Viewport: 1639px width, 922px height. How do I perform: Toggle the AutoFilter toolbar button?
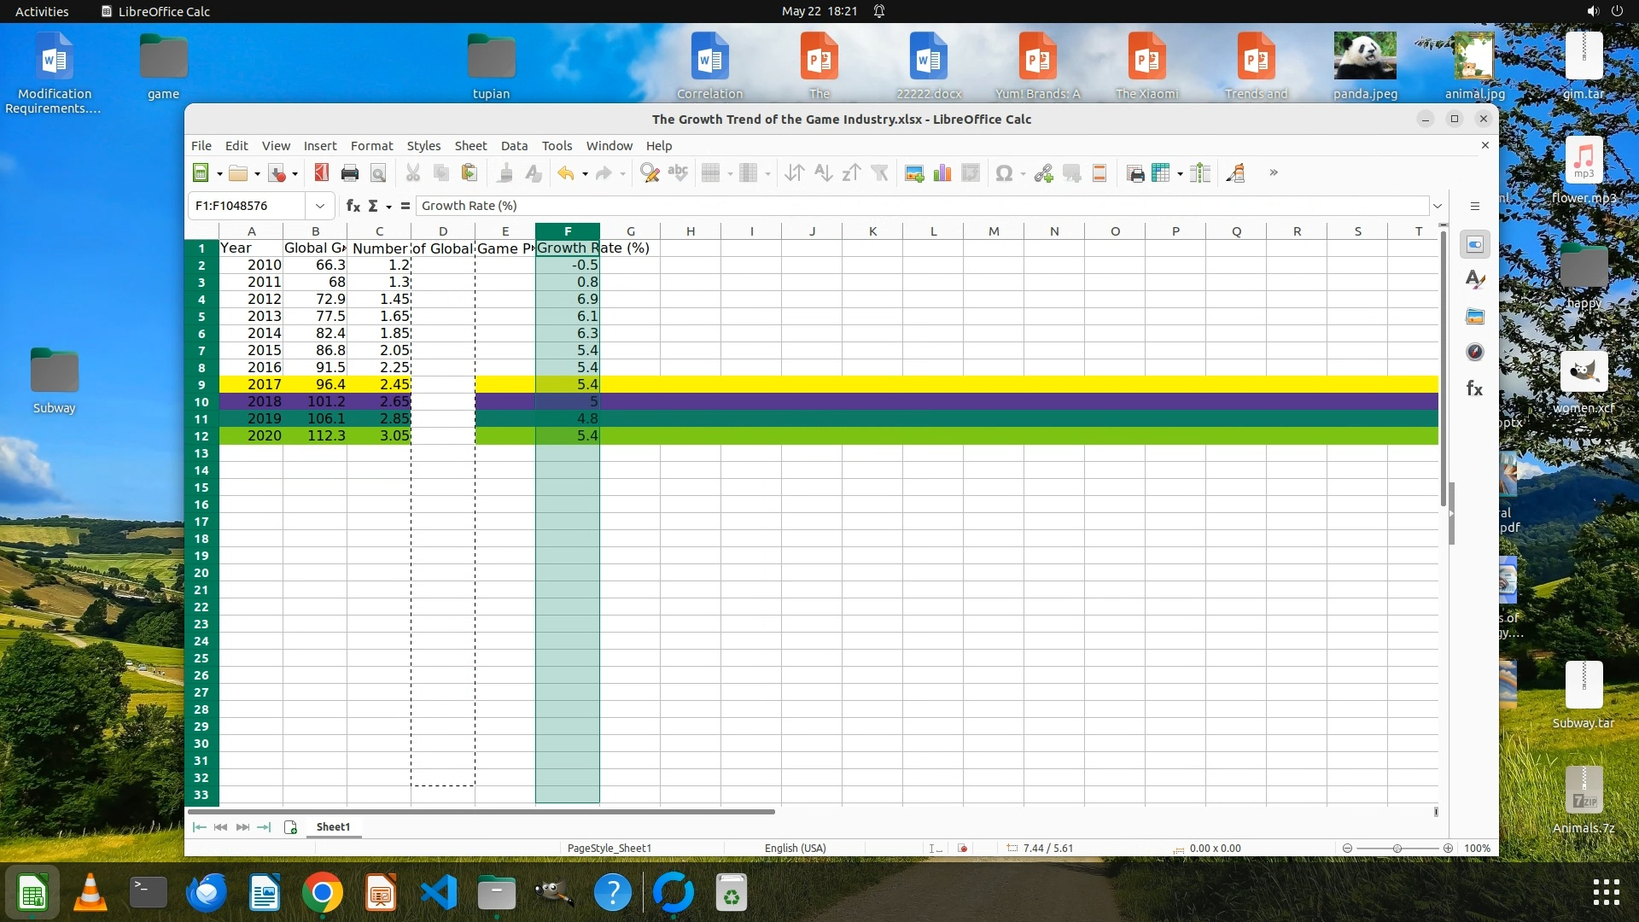880,173
